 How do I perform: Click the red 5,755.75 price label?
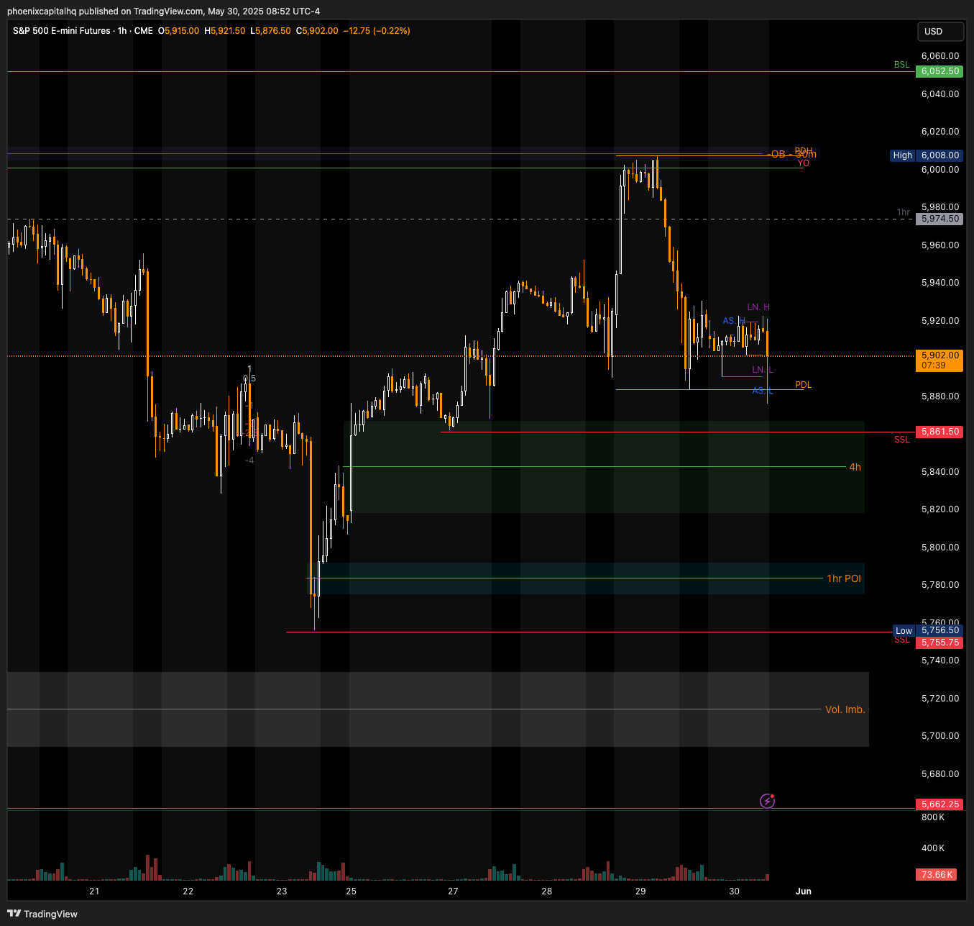coord(939,643)
